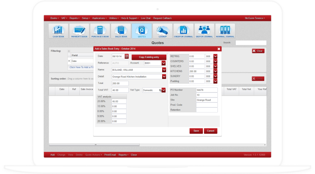
Task: Open the REFRIG. row dropdown
Action: [216, 56]
